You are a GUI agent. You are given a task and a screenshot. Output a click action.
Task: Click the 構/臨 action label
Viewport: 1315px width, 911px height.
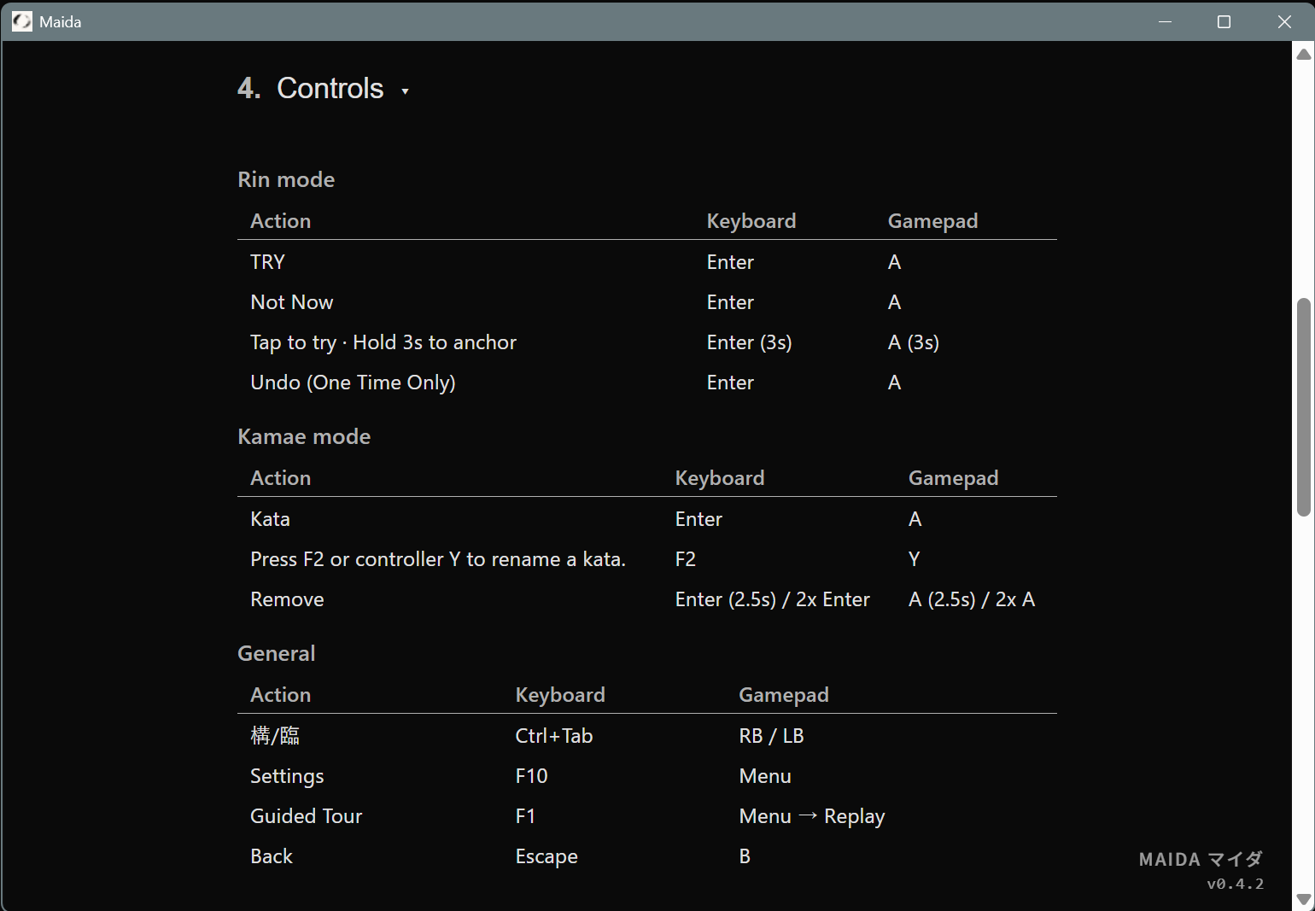click(274, 735)
